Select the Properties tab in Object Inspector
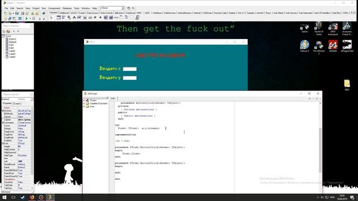The width and height of the screenshot is (358, 201). coord(7,103)
